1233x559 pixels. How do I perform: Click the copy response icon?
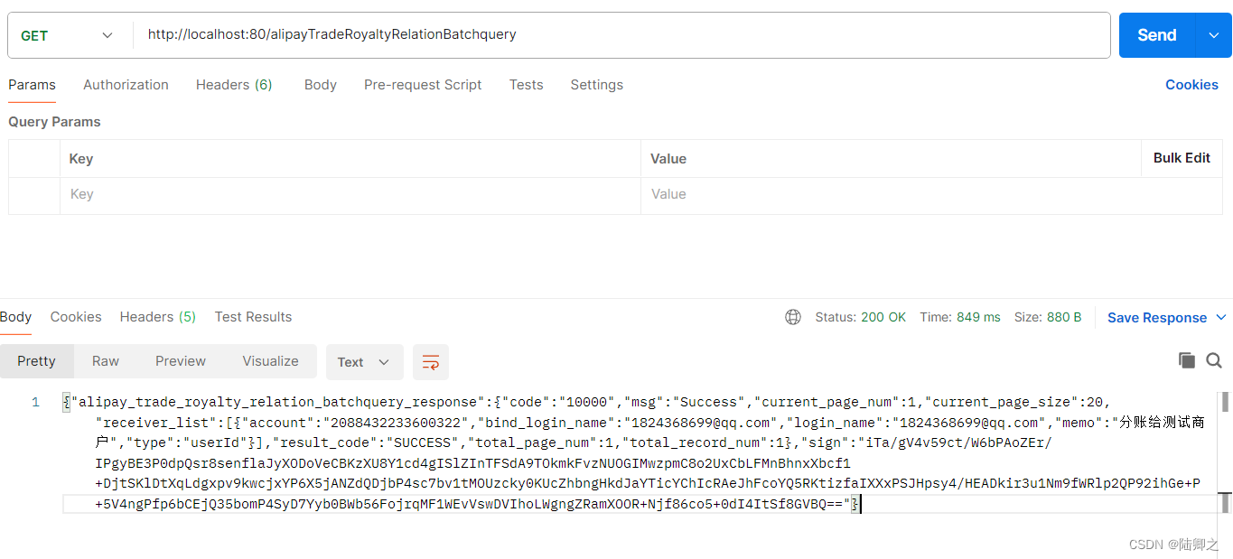point(1187,360)
